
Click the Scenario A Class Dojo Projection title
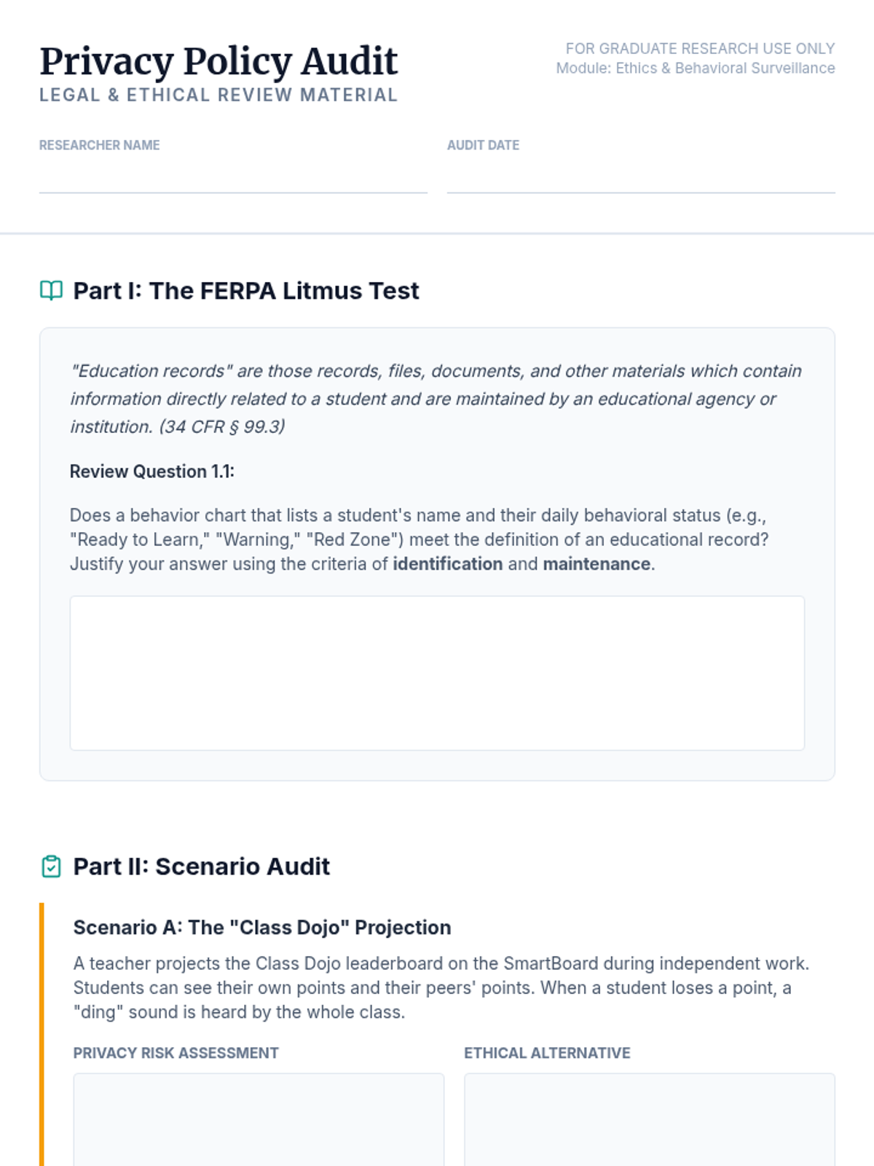coord(262,928)
